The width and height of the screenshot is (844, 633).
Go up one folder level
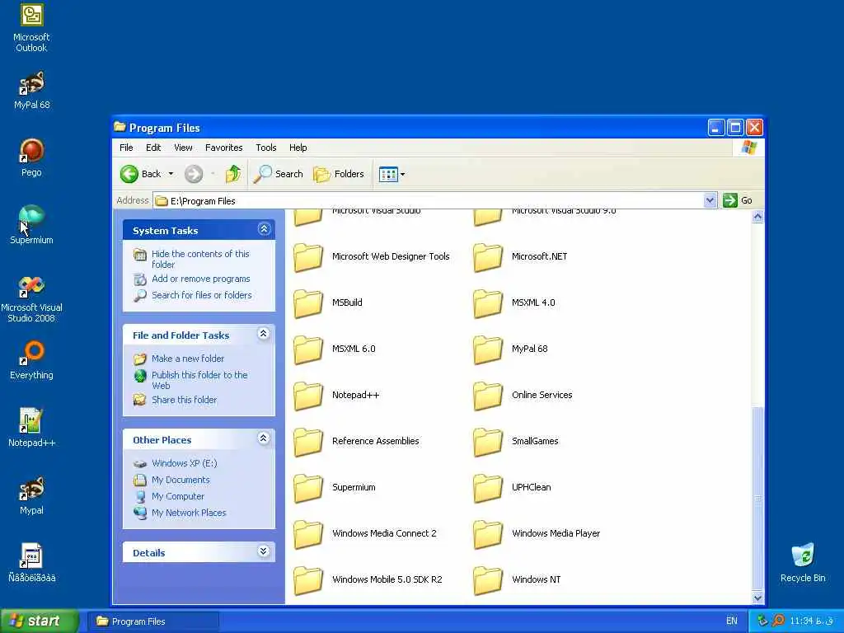click(233, 174)
